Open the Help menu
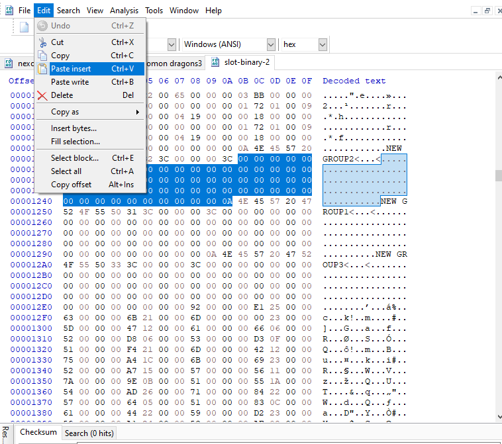The height and width of the screenshot is (444, 502). tap(213, 11)
